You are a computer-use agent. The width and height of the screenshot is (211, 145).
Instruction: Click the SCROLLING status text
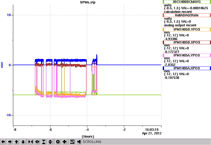pos(92,142)
